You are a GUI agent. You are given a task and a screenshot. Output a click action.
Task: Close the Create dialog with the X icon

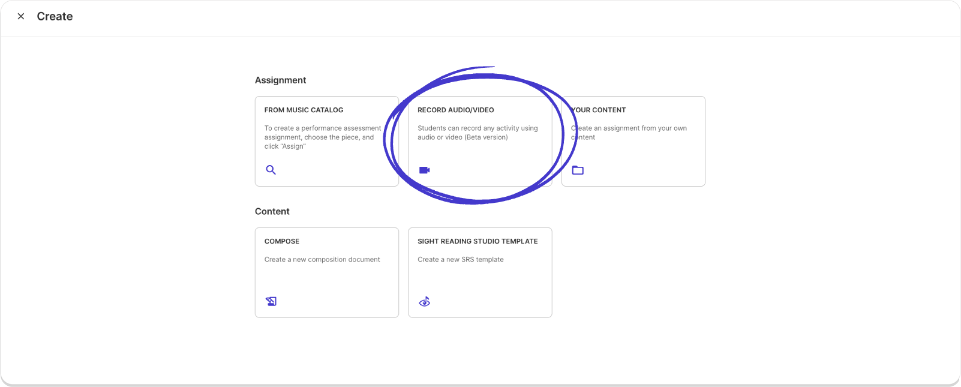point(21,16)
